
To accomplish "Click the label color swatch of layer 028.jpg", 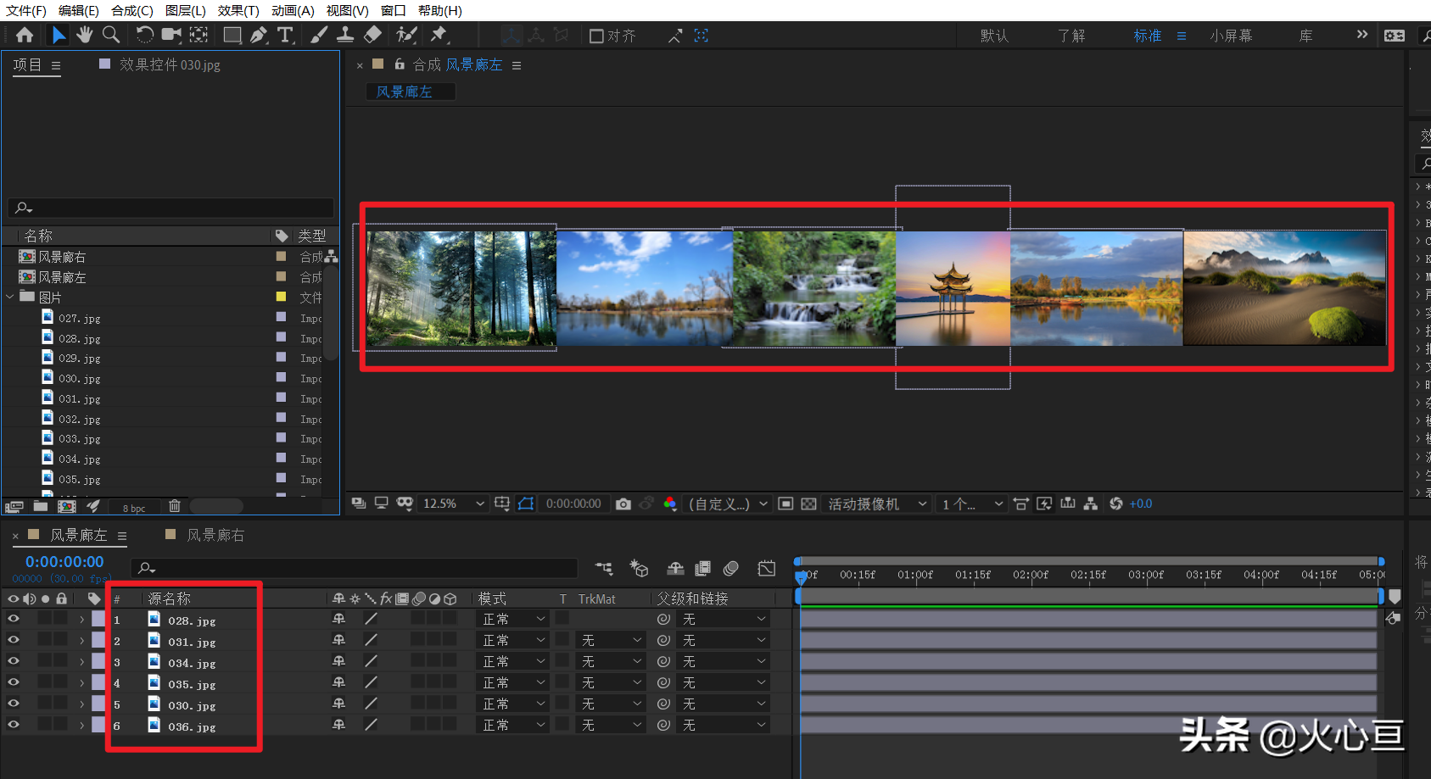I will pyautogui.click(x=98, y=620).
